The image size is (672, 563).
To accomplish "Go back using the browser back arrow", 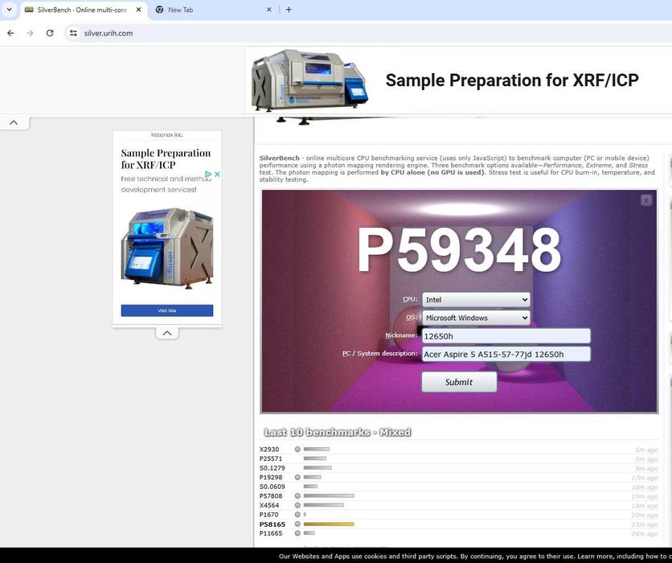I will pyautogui.click(x=10, y=33).
